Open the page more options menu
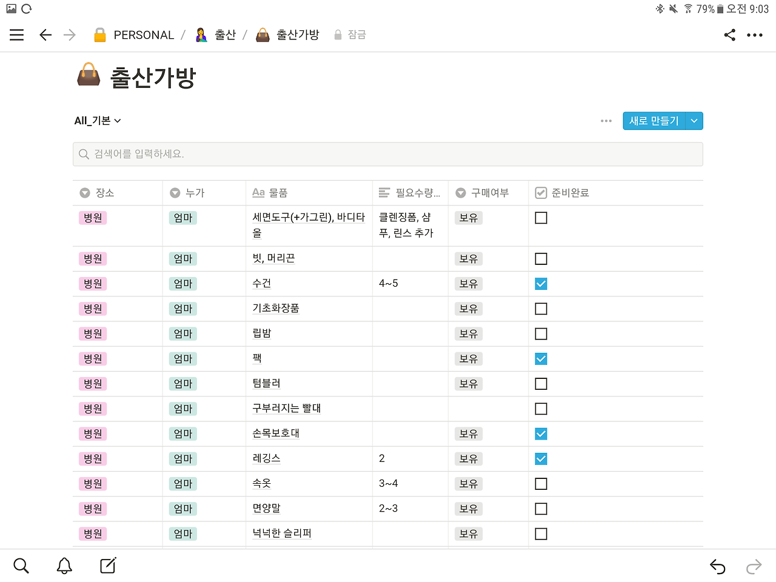The width and height of the screenshot is (776, 582). coord(755,35)
